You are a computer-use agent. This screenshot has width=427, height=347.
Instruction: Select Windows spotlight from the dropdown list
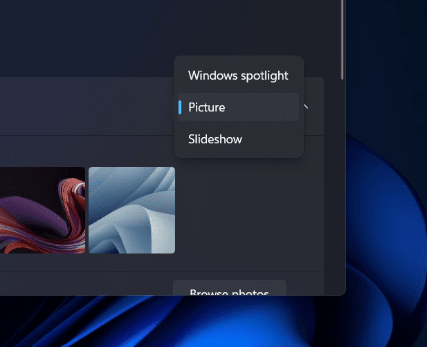237,75
